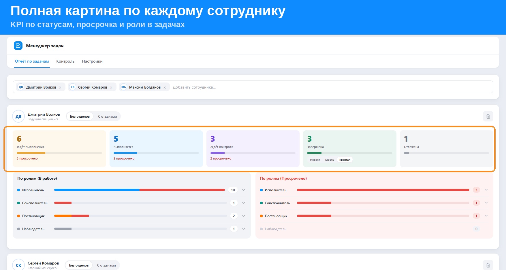Click the Ведущий специалист job title
The image size is (506, 270).
(x=43, y=119)
